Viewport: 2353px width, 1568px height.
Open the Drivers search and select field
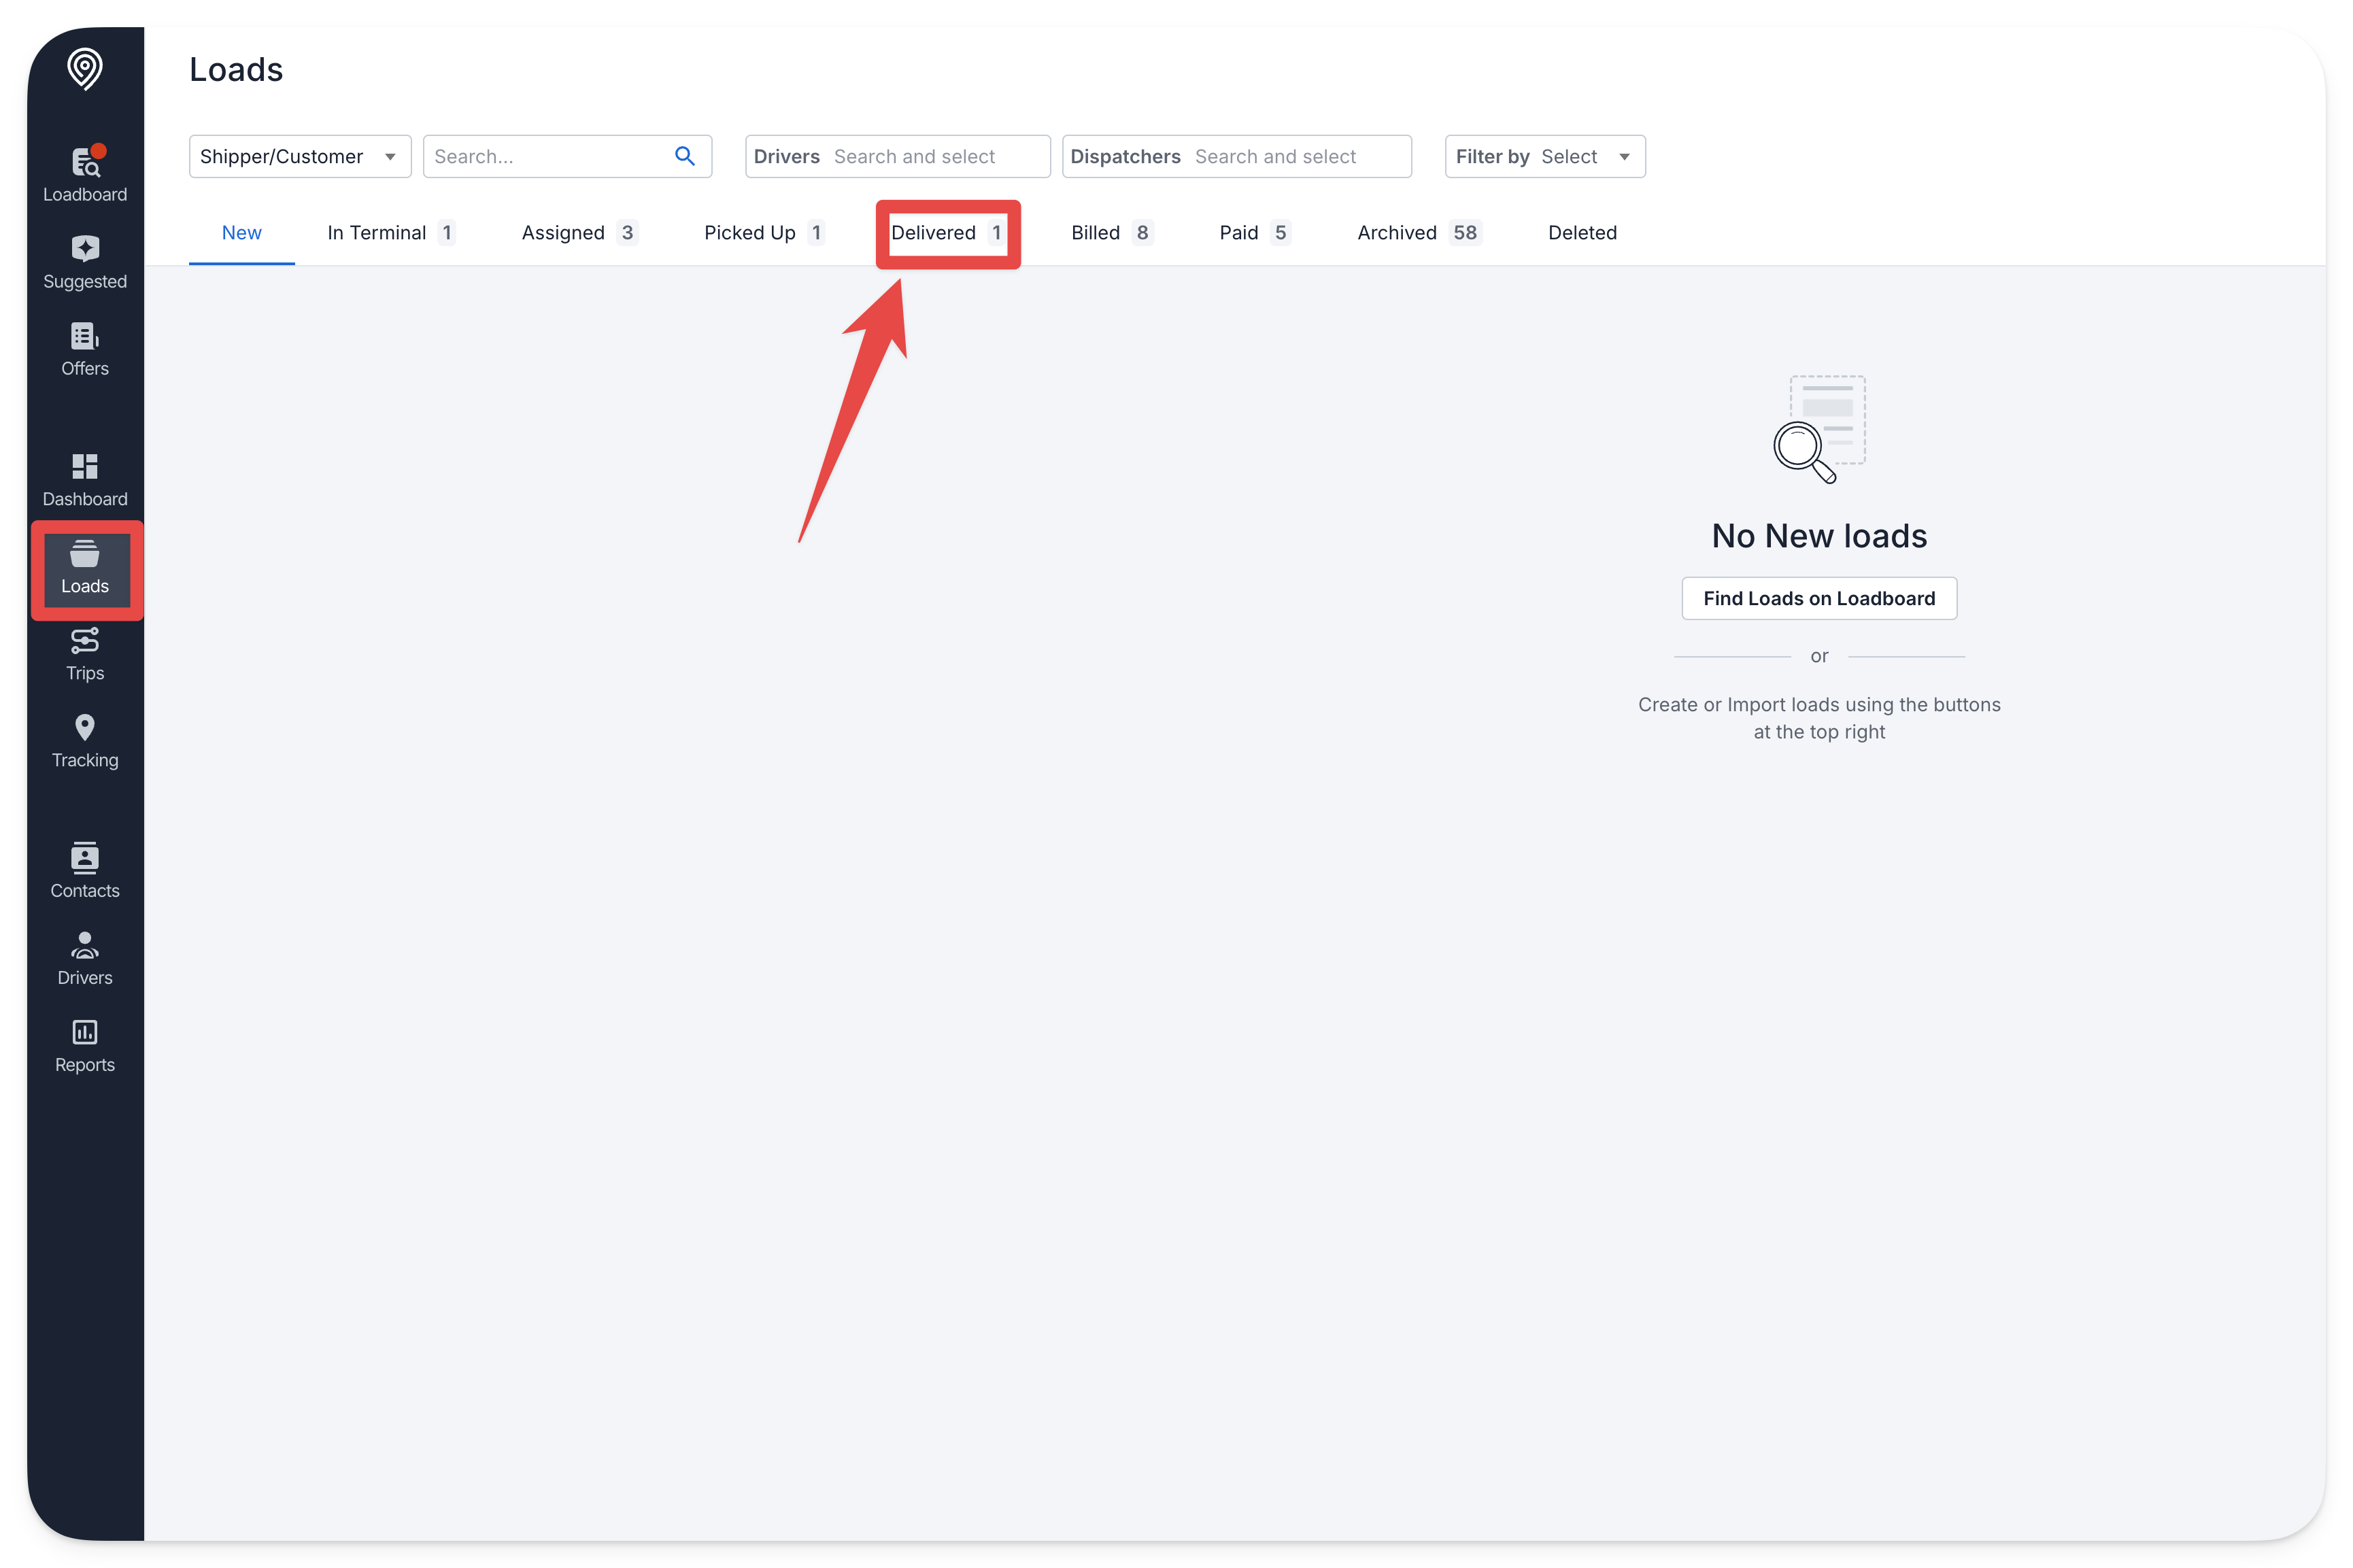pos(897,156)
